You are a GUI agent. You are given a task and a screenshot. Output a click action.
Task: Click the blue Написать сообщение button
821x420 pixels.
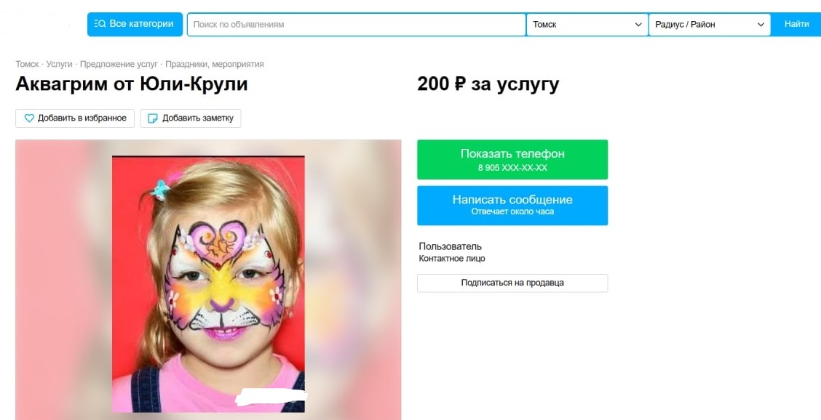coord(512,206)
